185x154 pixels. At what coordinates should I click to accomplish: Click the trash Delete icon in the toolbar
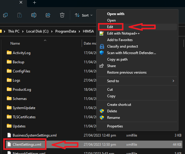62,15
